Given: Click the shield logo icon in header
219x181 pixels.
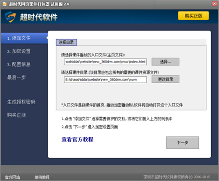Looking at the screenshot, I should (10, 17).
